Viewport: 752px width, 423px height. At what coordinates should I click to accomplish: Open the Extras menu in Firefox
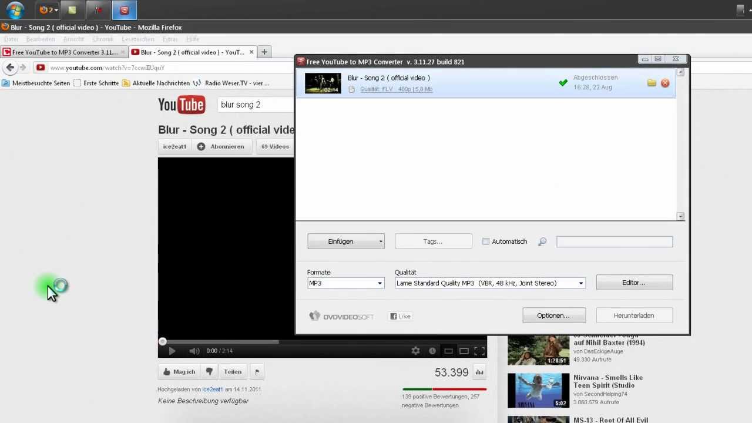tap(170, 39)
